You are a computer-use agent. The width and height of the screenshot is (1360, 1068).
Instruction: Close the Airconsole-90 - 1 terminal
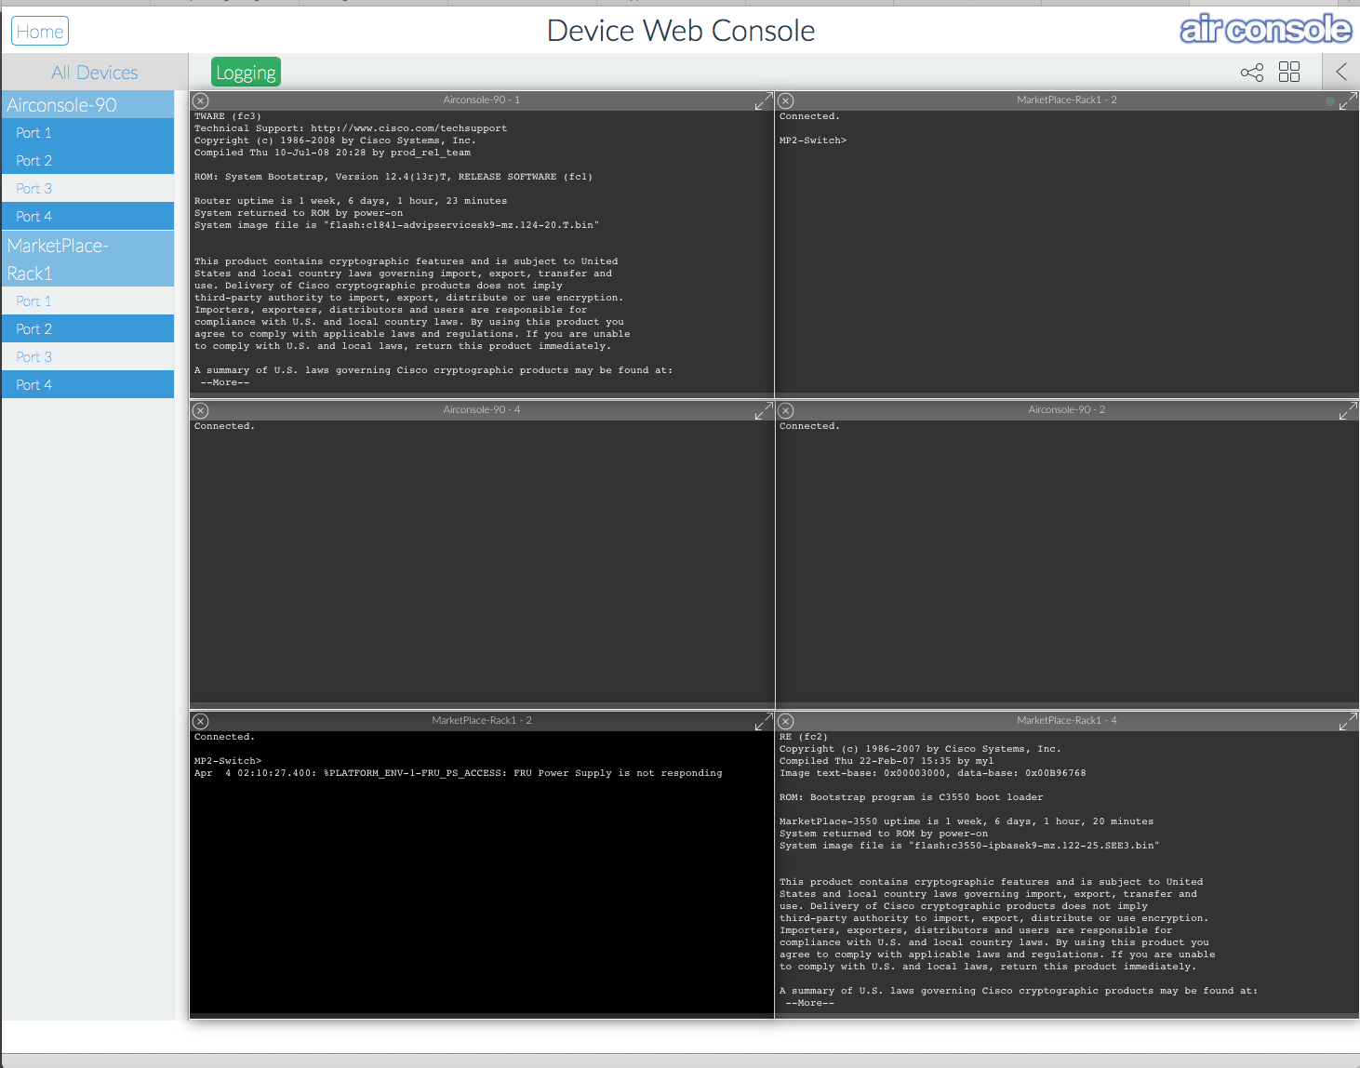[201, 100]
